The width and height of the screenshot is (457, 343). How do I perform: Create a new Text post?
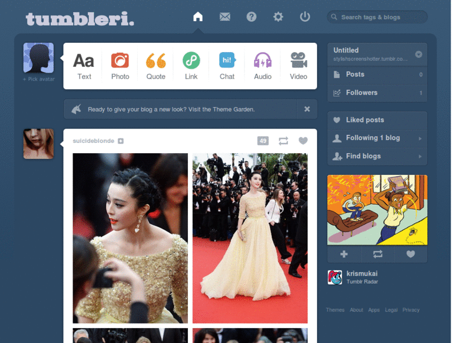point(84,66)
